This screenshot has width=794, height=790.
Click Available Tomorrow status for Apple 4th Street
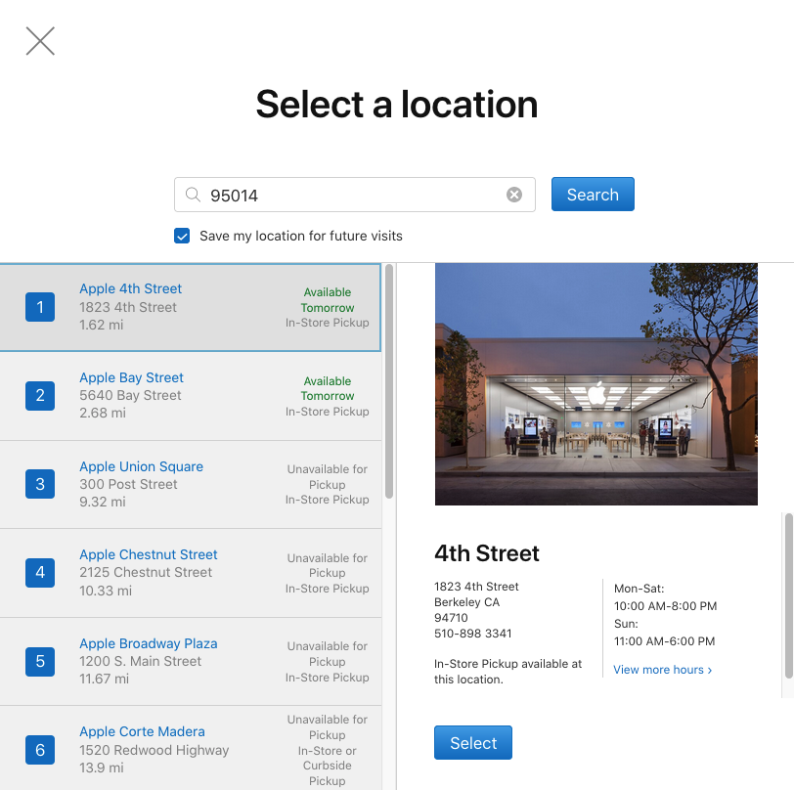click(x=328, y=300)
